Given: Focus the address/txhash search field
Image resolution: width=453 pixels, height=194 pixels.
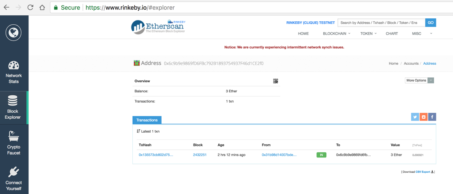Looking at the screenshot, I should (382, 23).
